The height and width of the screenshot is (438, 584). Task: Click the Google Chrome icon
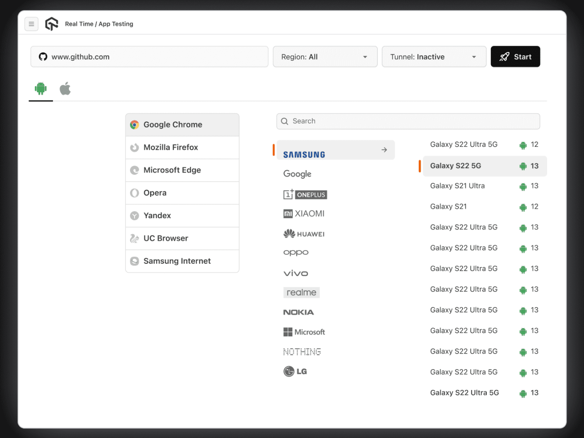coord(134,125)
